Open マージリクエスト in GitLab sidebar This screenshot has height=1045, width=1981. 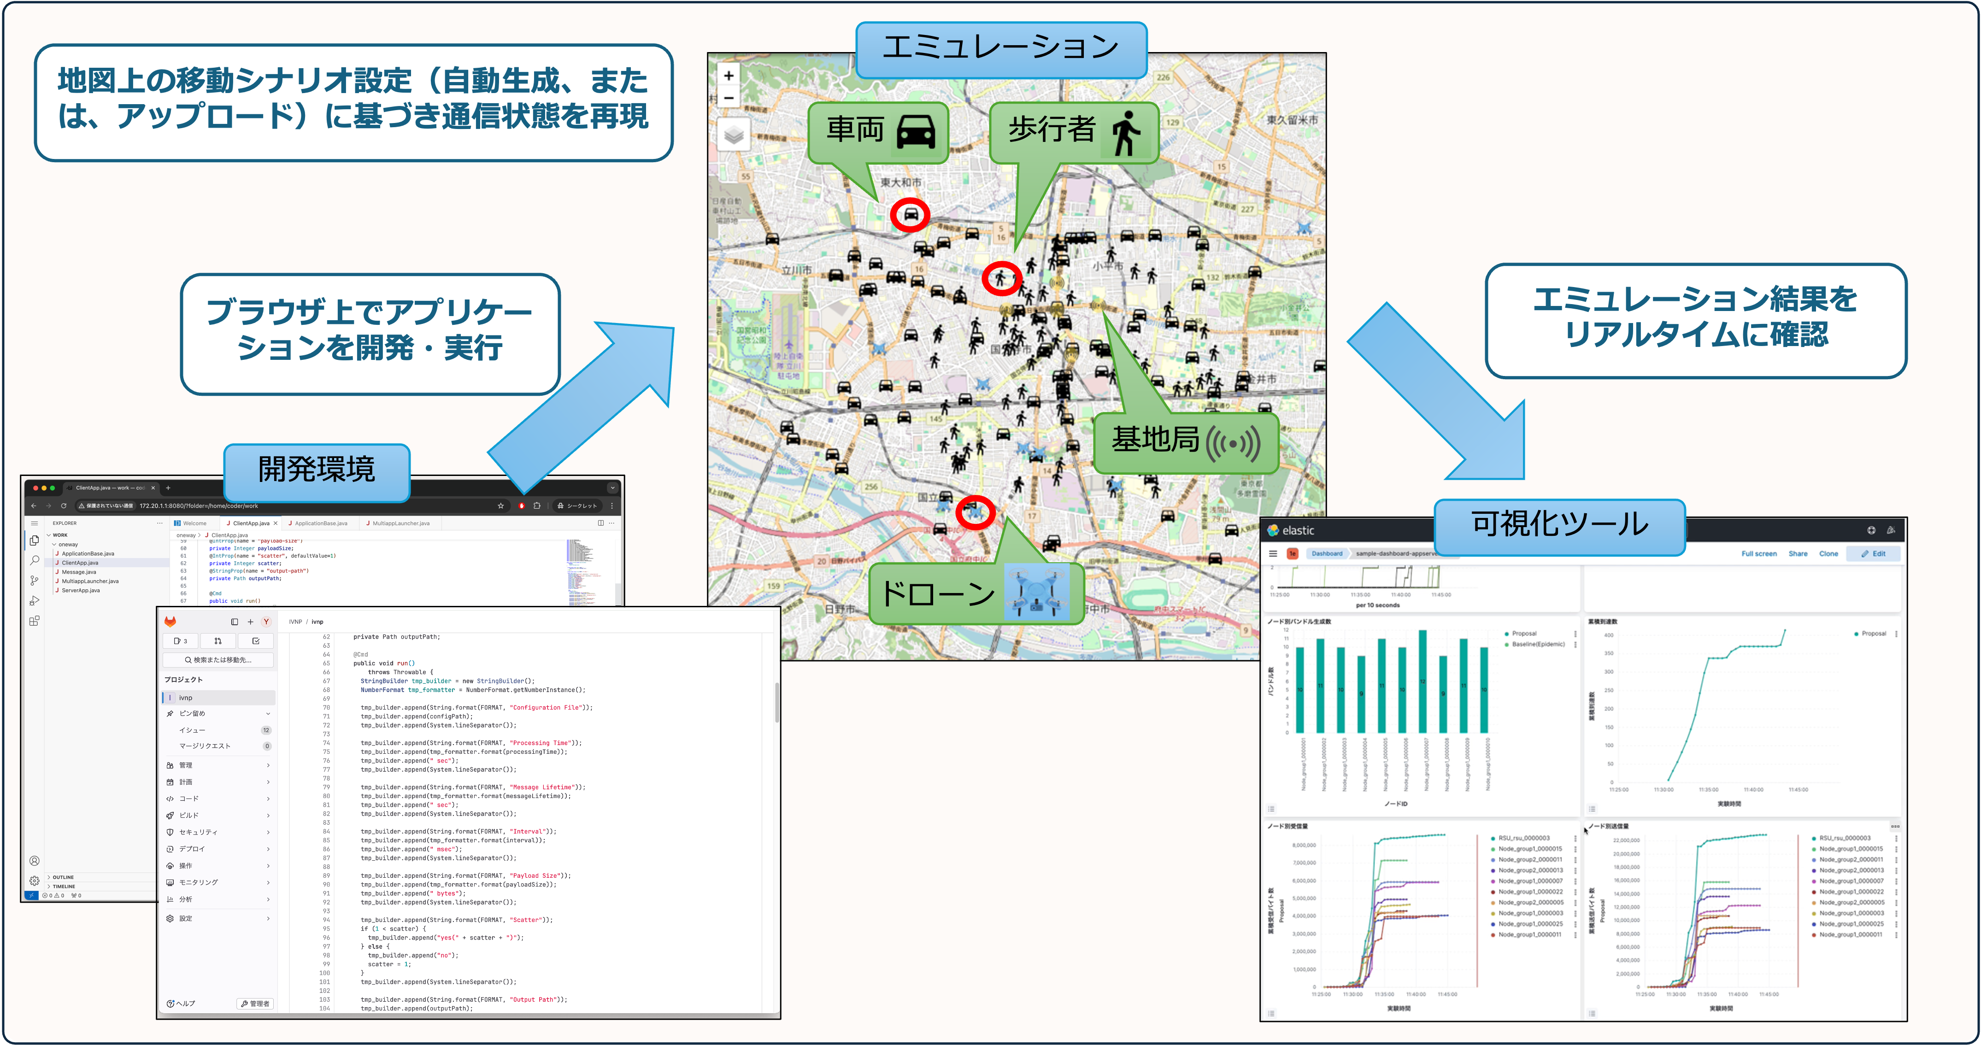(x=219, y=746)
